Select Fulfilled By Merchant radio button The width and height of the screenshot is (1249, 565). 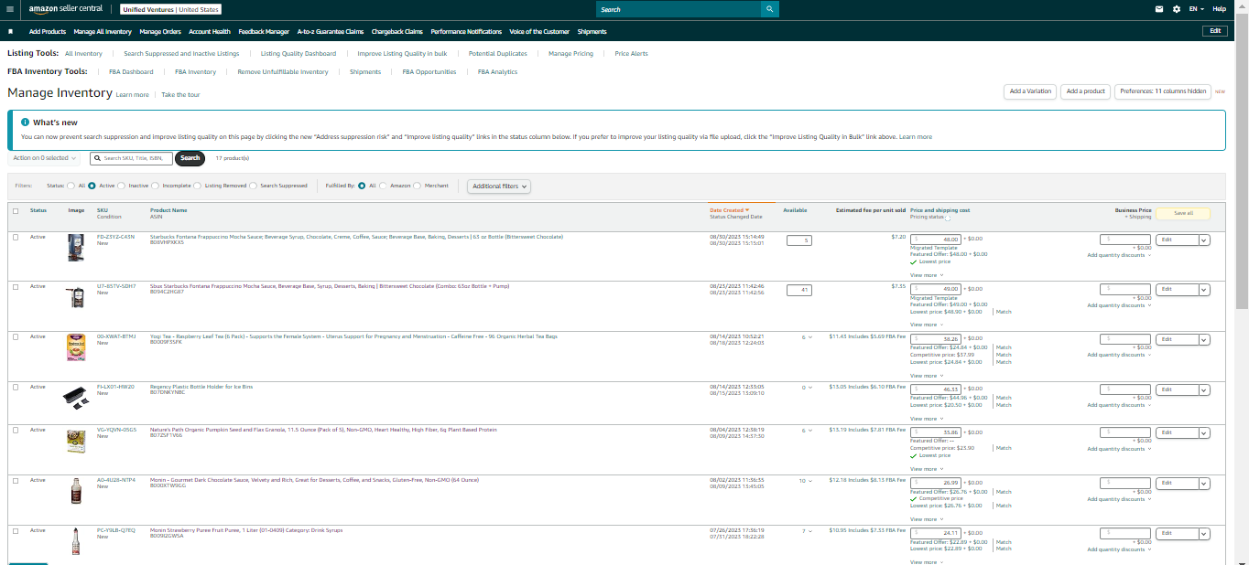click(x=418, y=186)
